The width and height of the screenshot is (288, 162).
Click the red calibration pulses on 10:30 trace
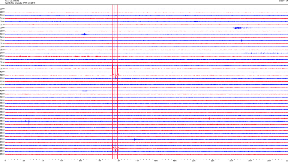tap(115, 75)
